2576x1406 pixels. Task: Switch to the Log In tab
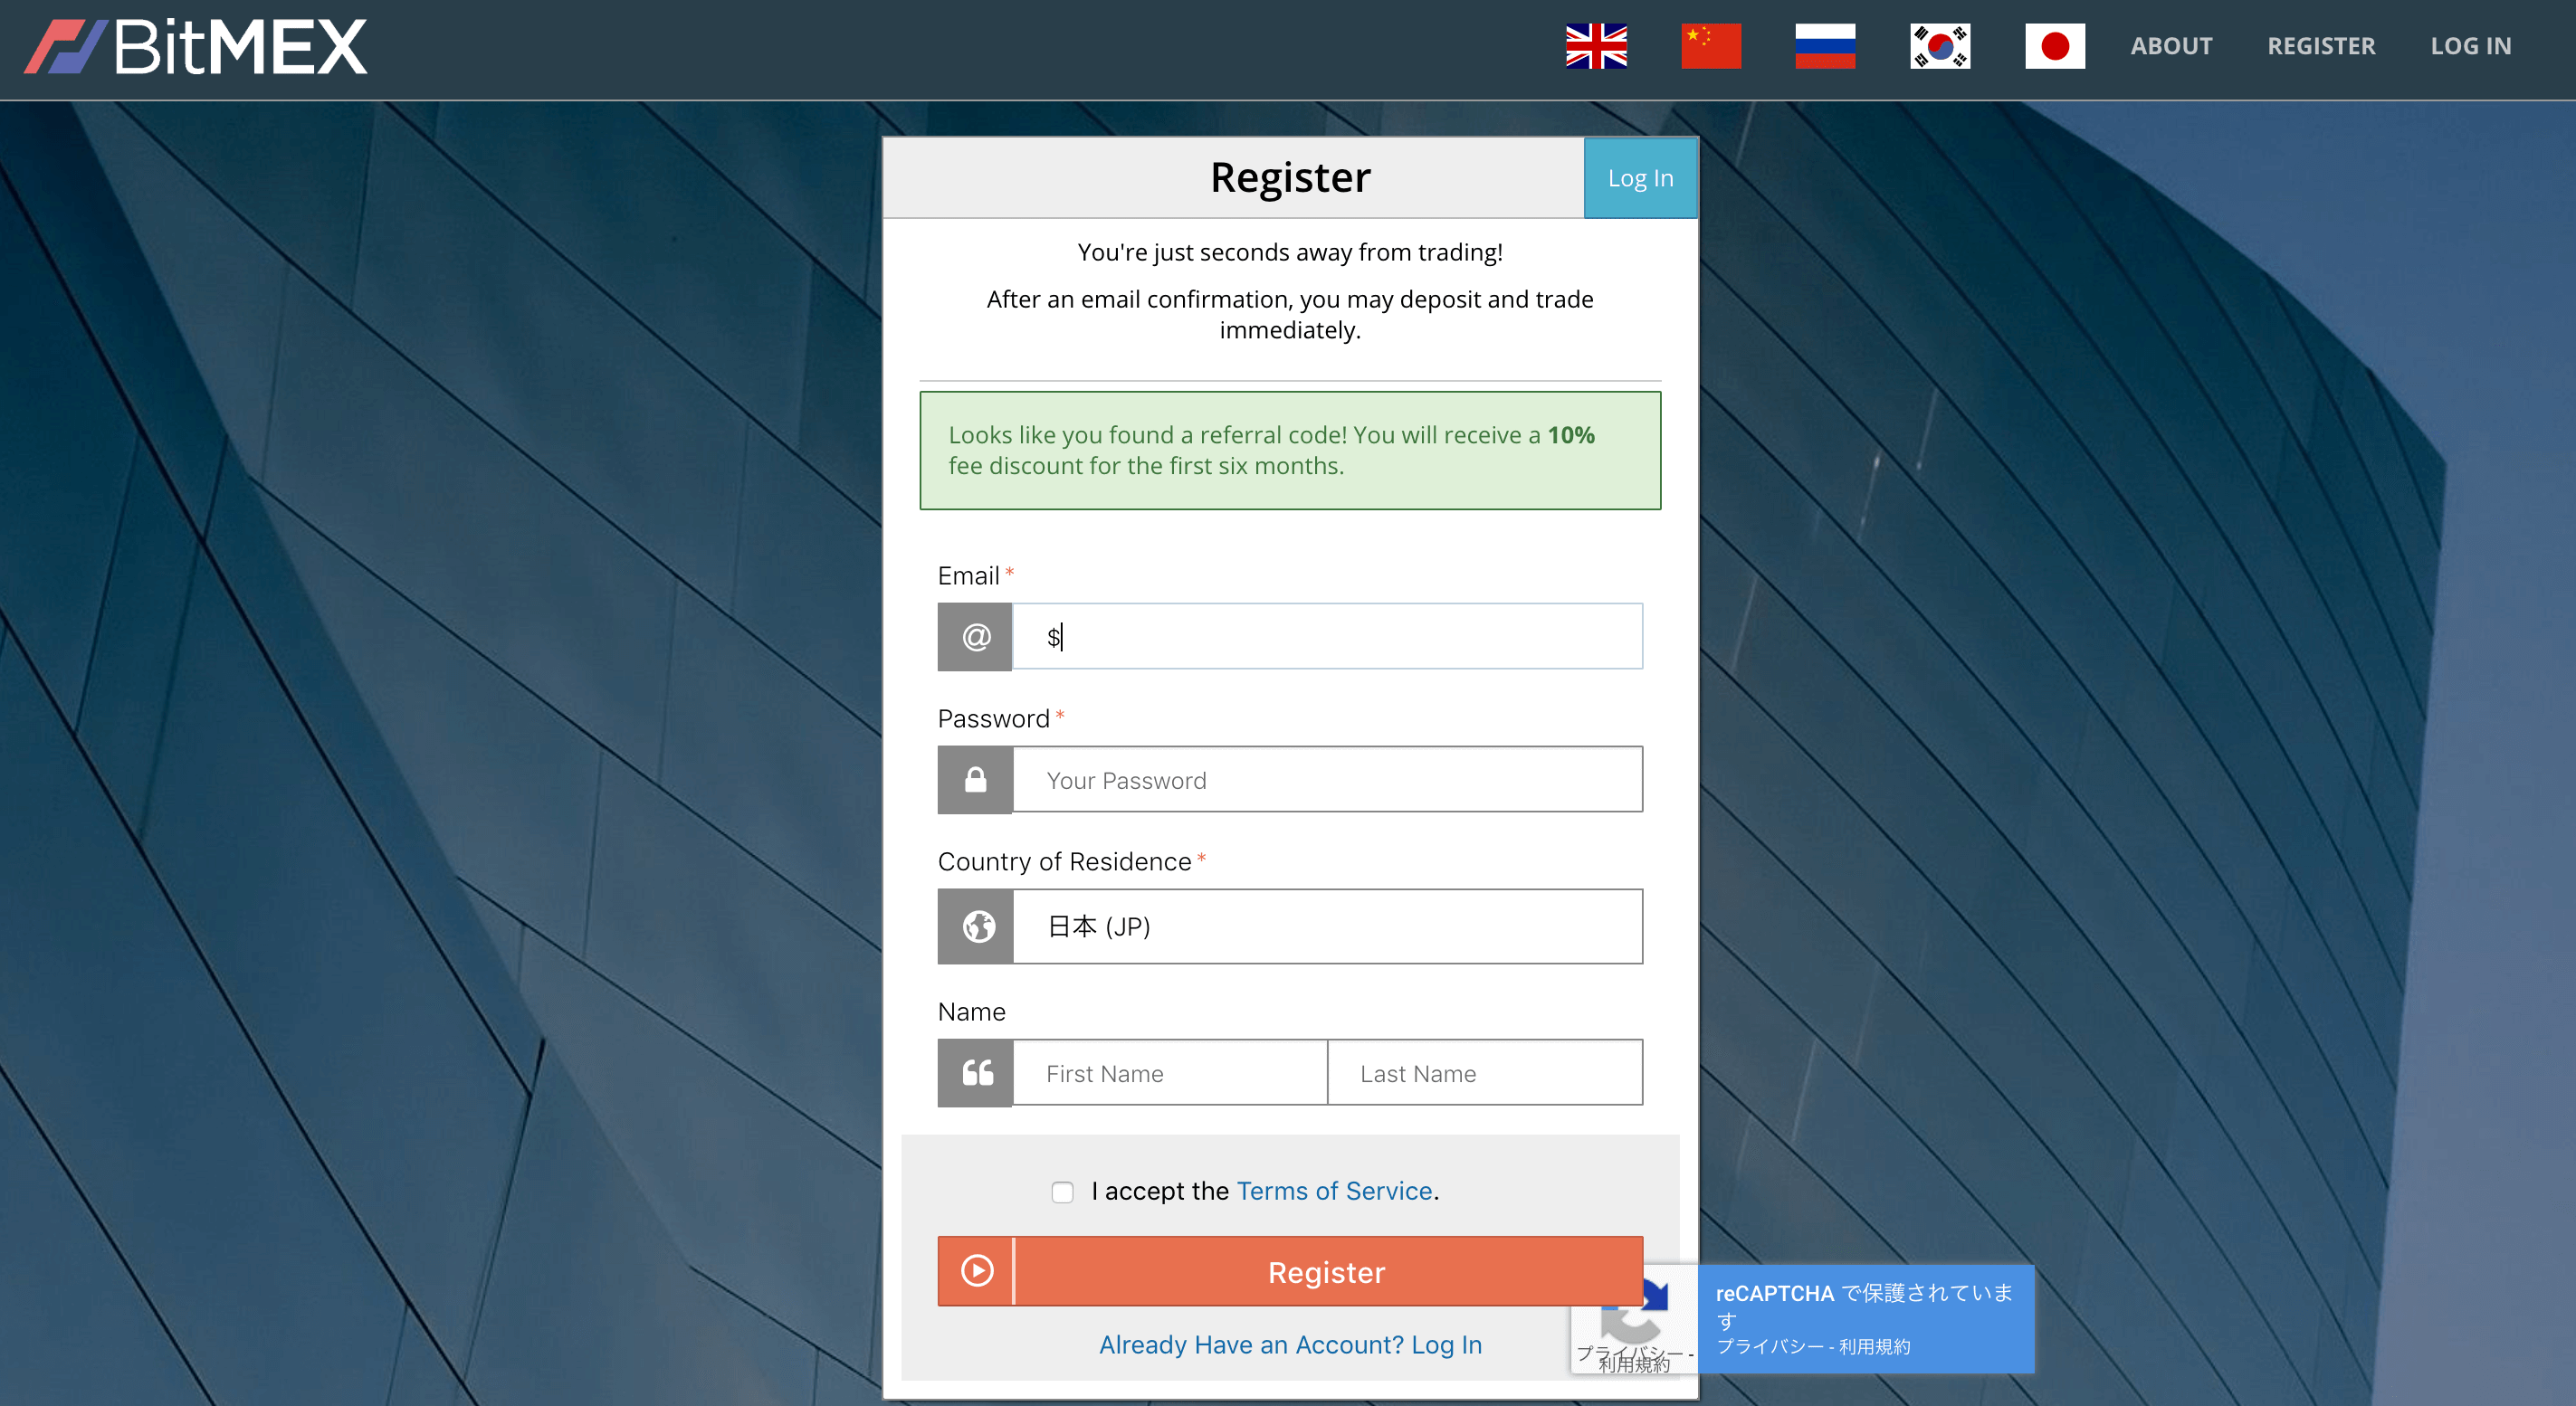[x=1640, y=178]
